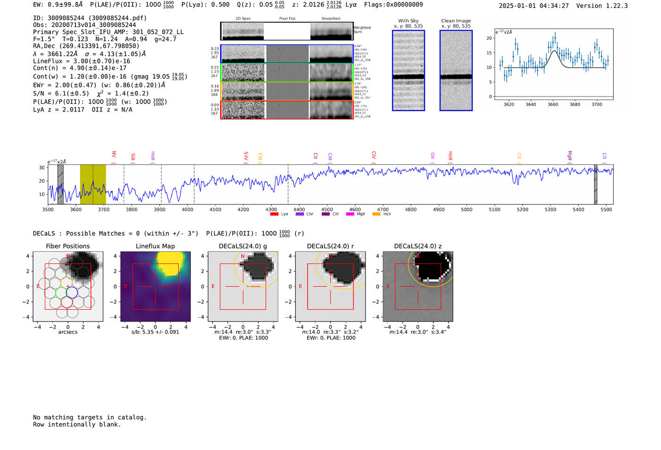Click the orange HeII legend swatch
661x450 pixels.
(x=376, y=214)
